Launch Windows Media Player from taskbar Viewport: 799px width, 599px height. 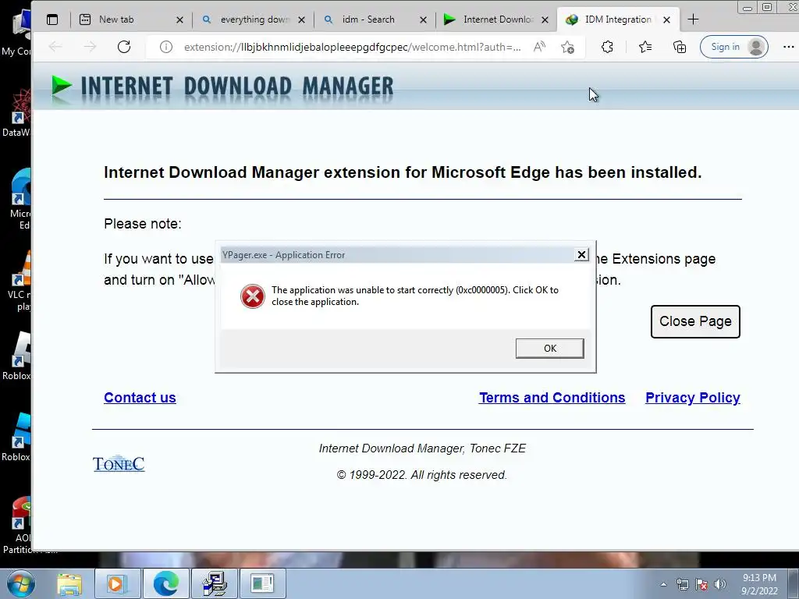click(117, 583)
